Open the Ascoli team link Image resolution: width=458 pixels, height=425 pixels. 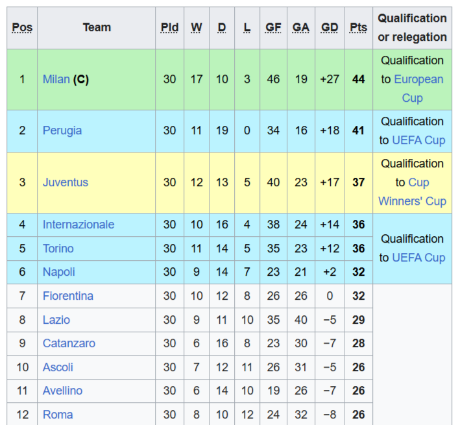coord(58,367)
